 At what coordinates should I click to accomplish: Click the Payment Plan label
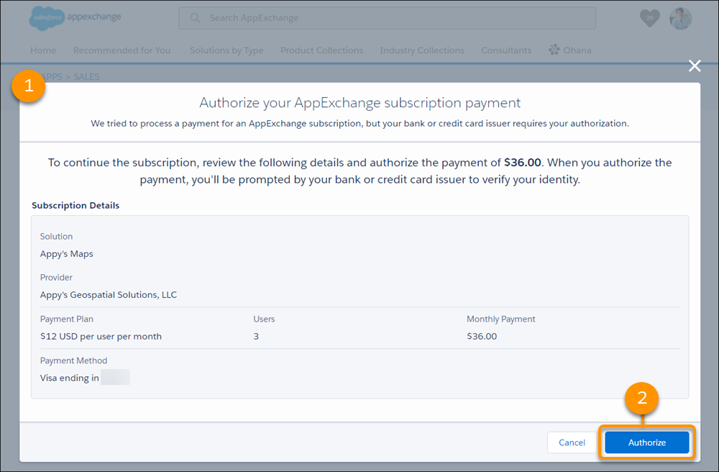pos(66,319)
